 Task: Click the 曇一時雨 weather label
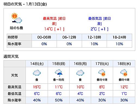59,80
